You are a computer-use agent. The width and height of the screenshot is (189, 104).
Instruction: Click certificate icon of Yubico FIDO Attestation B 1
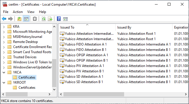coord(62,50)
